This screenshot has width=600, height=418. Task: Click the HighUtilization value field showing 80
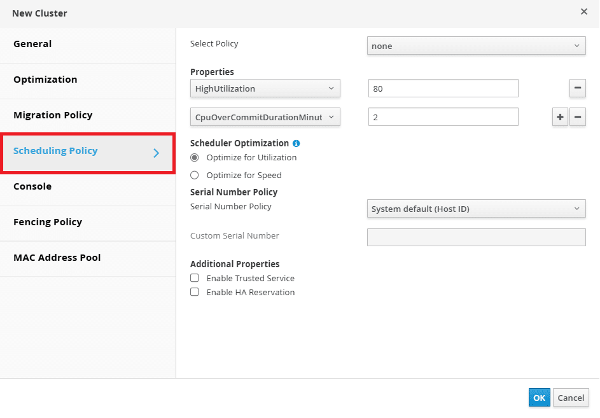[443, 88]
